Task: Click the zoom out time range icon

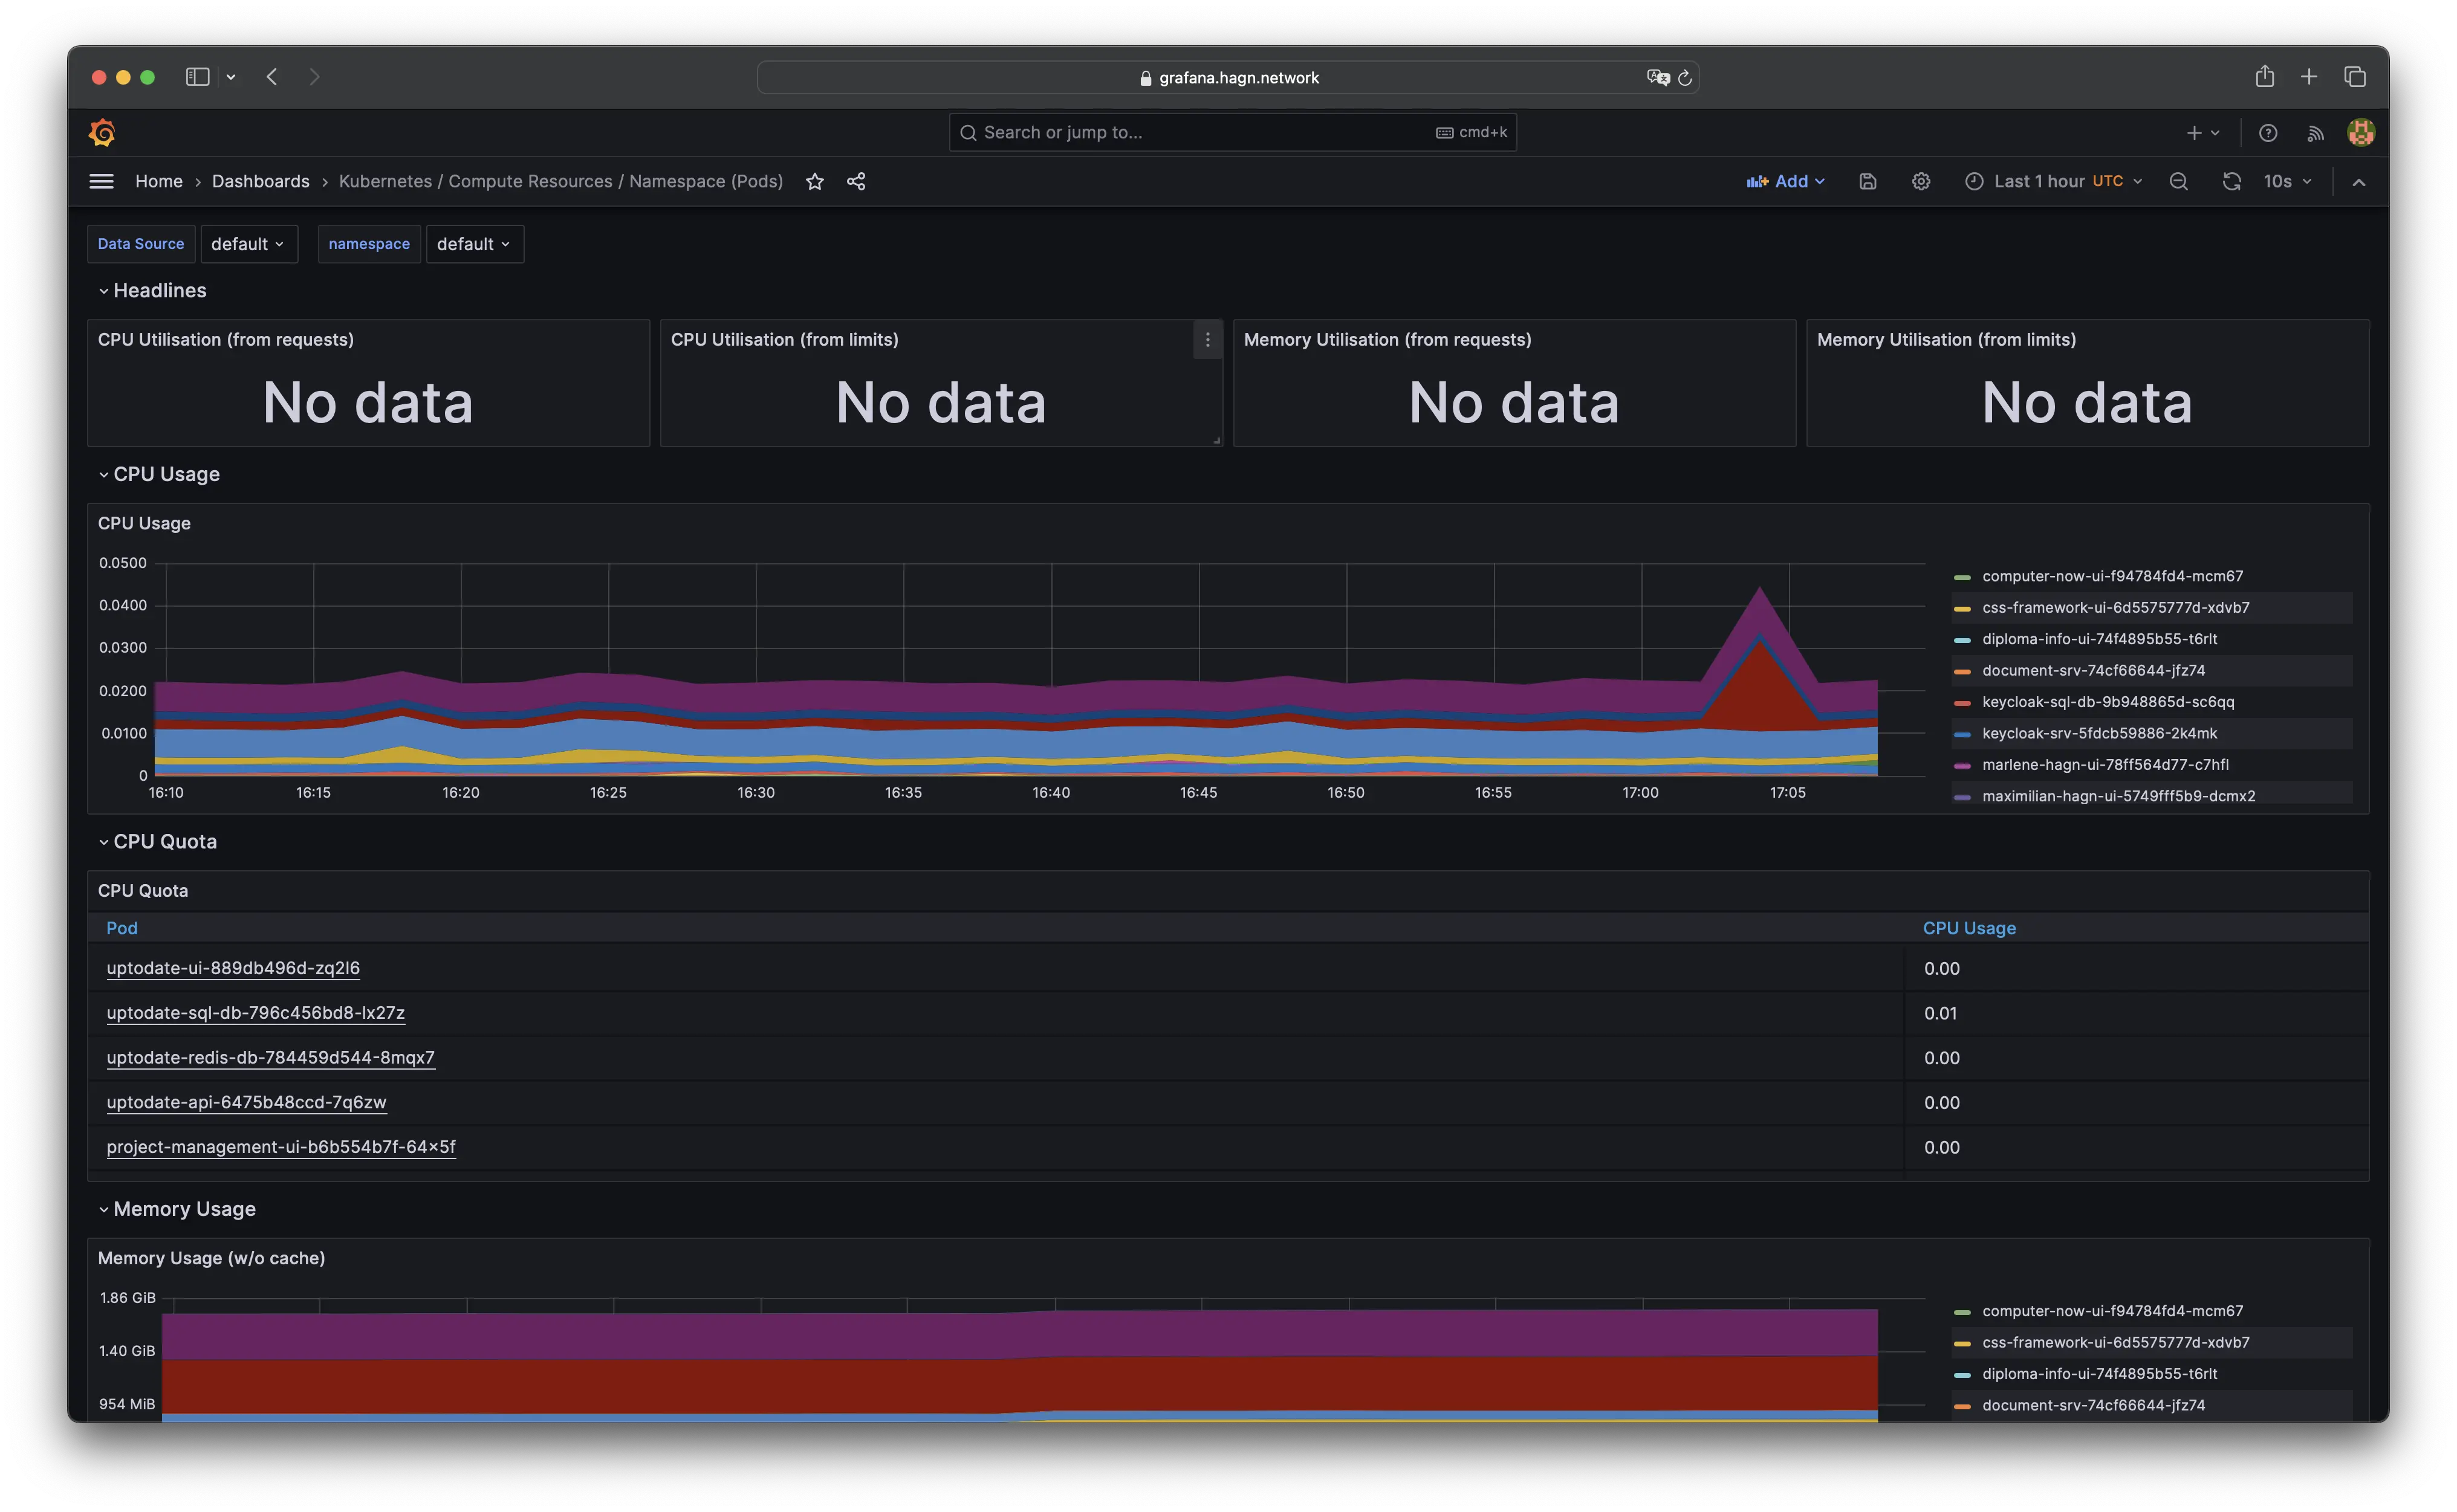Action: tap(2179, 181)
